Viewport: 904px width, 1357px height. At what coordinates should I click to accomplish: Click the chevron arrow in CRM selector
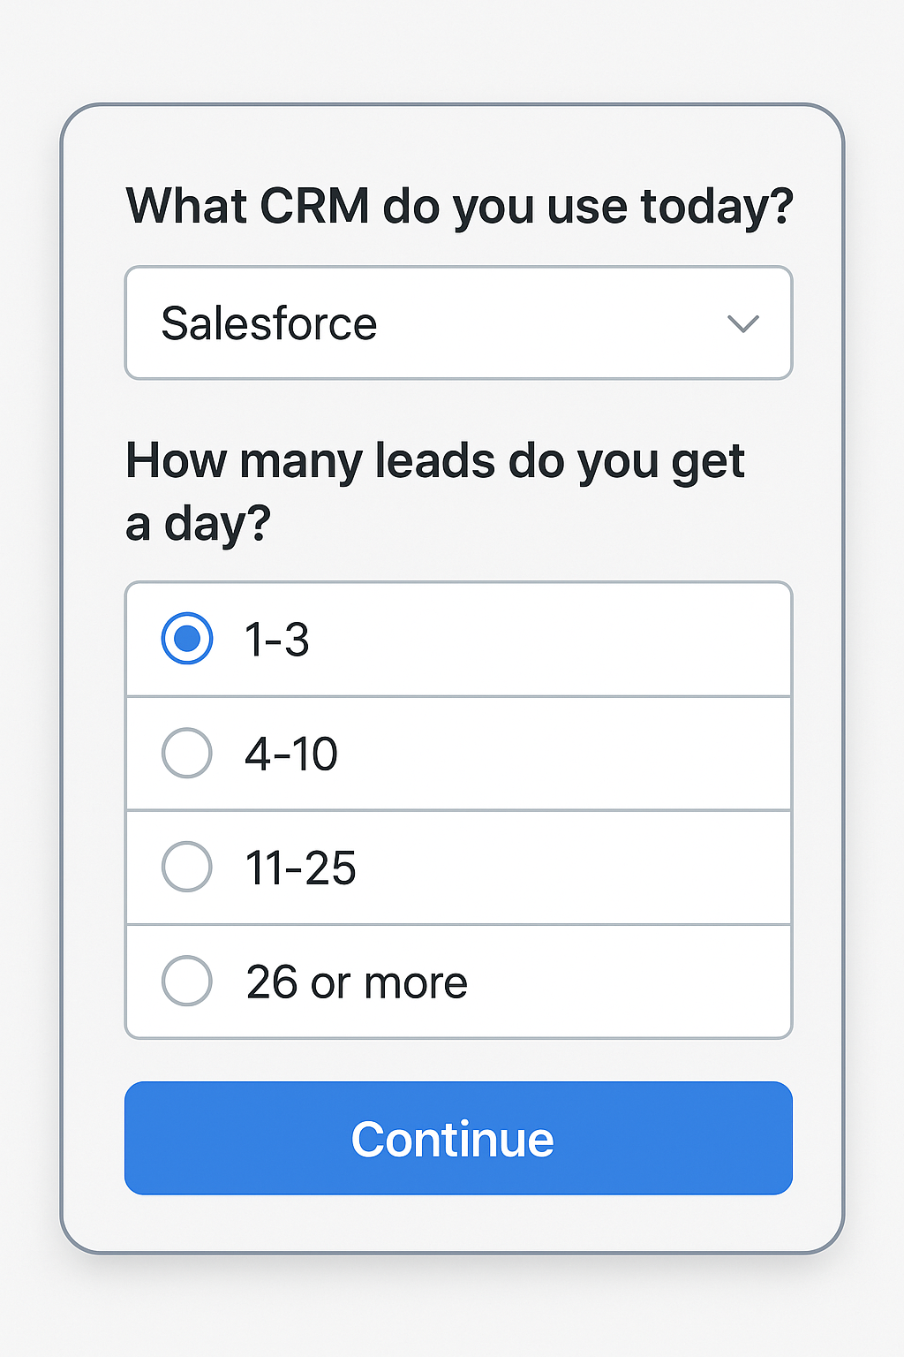click(743, 324)
